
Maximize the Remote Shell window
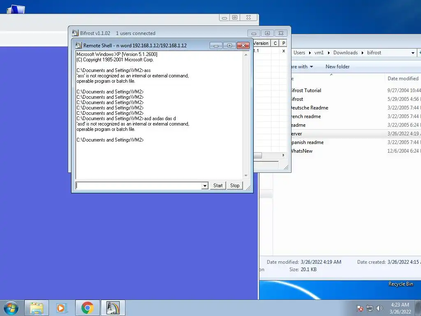tap(229, 45)
